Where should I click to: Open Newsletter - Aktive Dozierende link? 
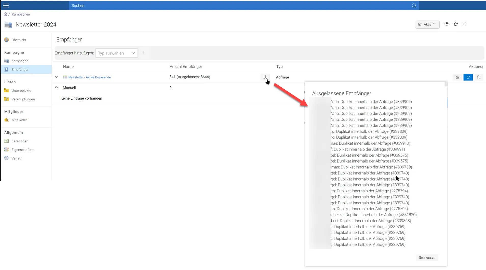[89, 77]
